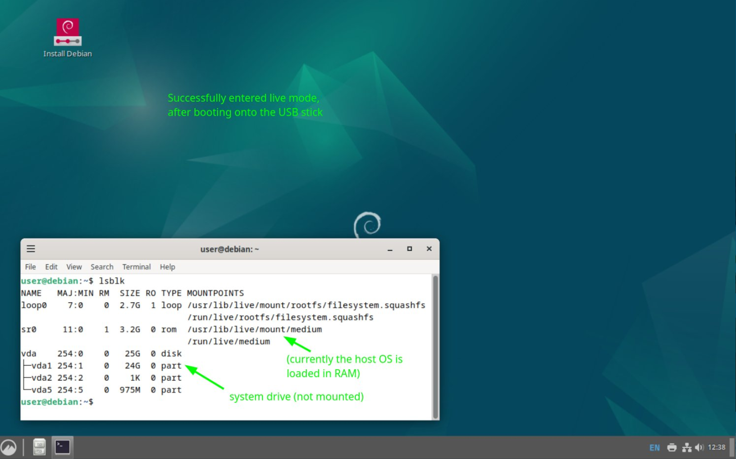
Task: Open the network connection tray icon
Action: (x=686, y=447)
